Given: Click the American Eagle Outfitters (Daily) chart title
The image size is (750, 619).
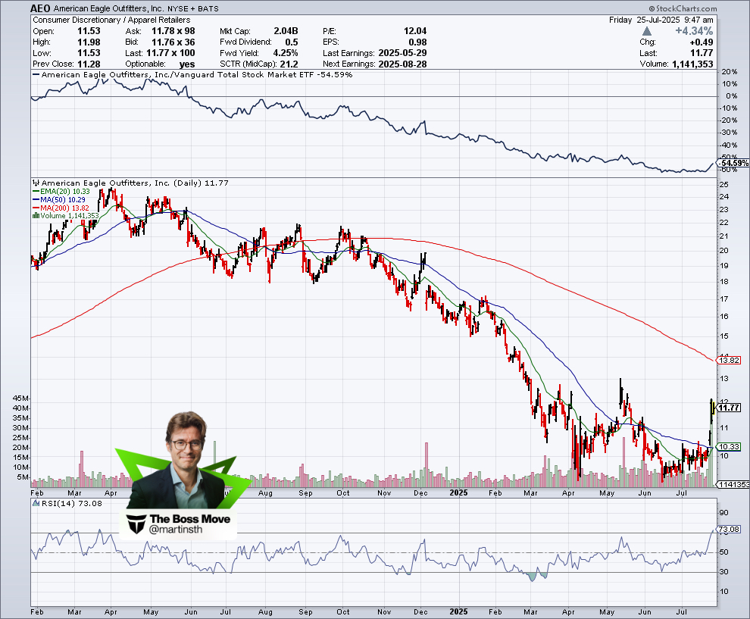Looking at the screenshot, I should 135,183.
